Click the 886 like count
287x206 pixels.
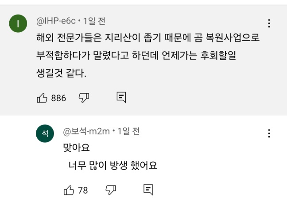[x=58, y=98]
